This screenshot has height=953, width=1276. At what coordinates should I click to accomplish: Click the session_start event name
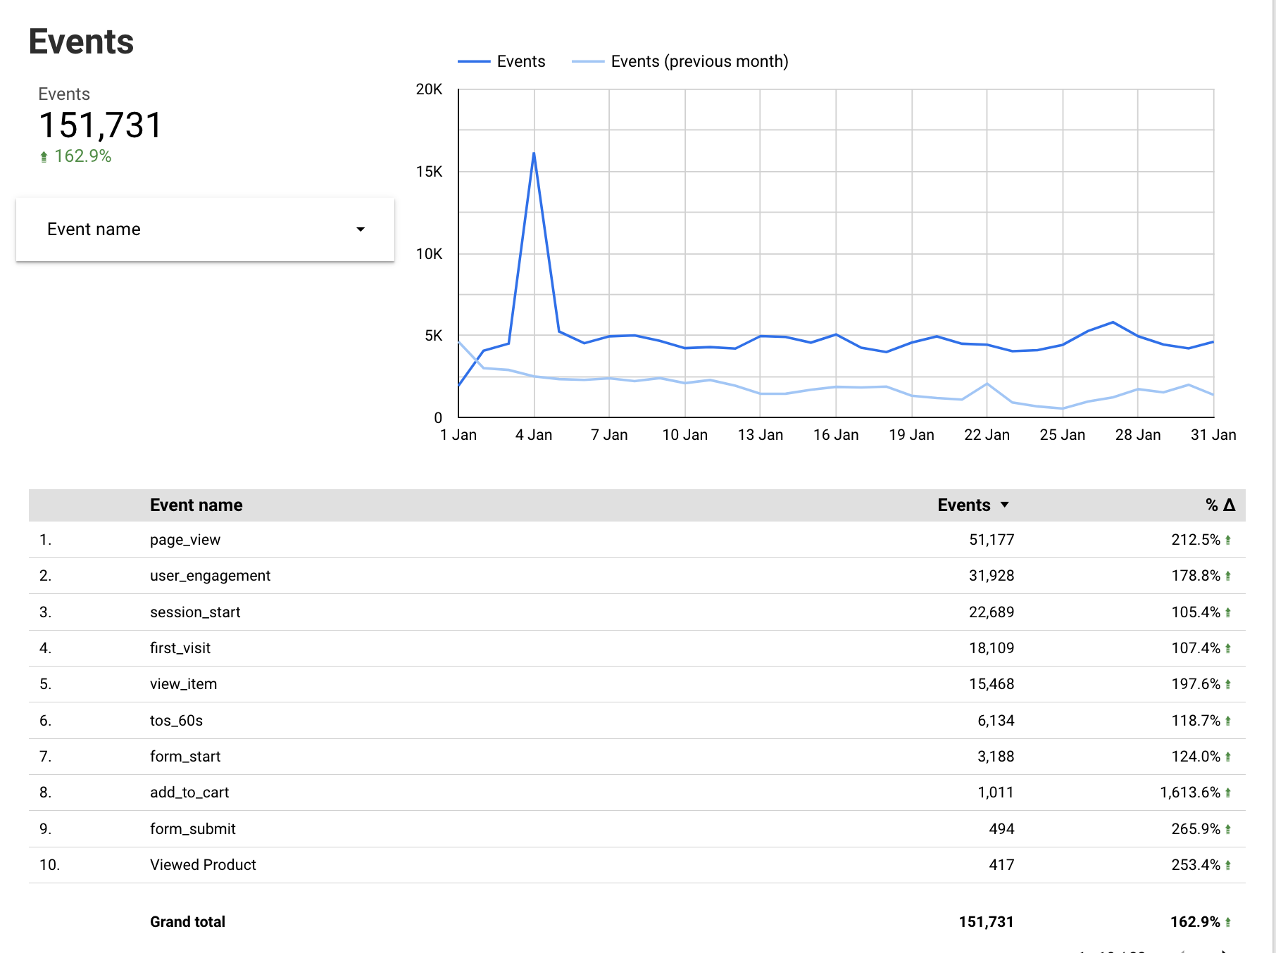pyautogui.click(x=195, y=612)
